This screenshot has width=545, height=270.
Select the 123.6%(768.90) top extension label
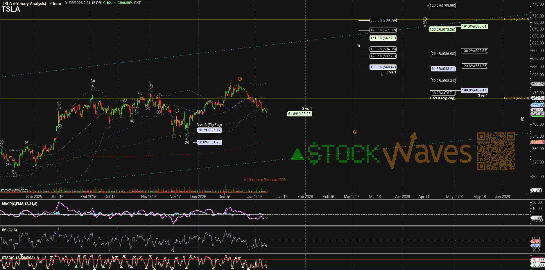pyautogui.click(x=442, y=6)
